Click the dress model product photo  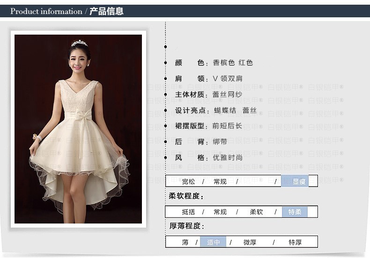(78, 129)
